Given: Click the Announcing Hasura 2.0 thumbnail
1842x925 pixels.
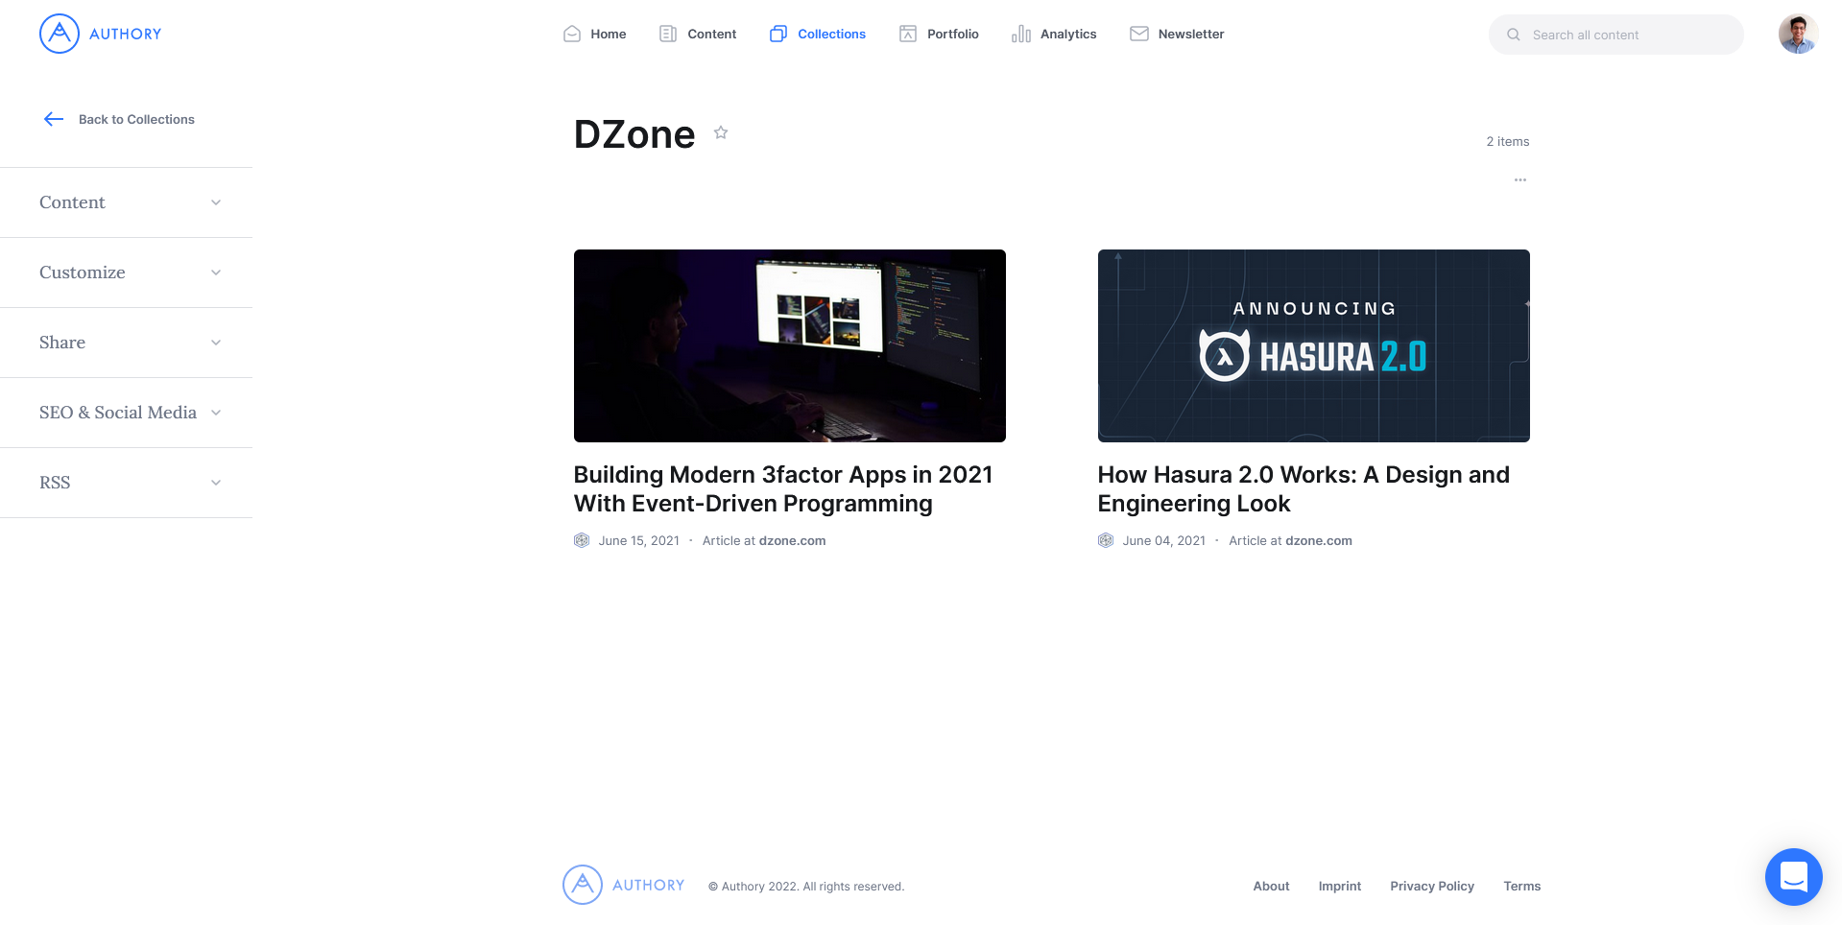Looking at the screenshot, I should (x=1314, y=345).
